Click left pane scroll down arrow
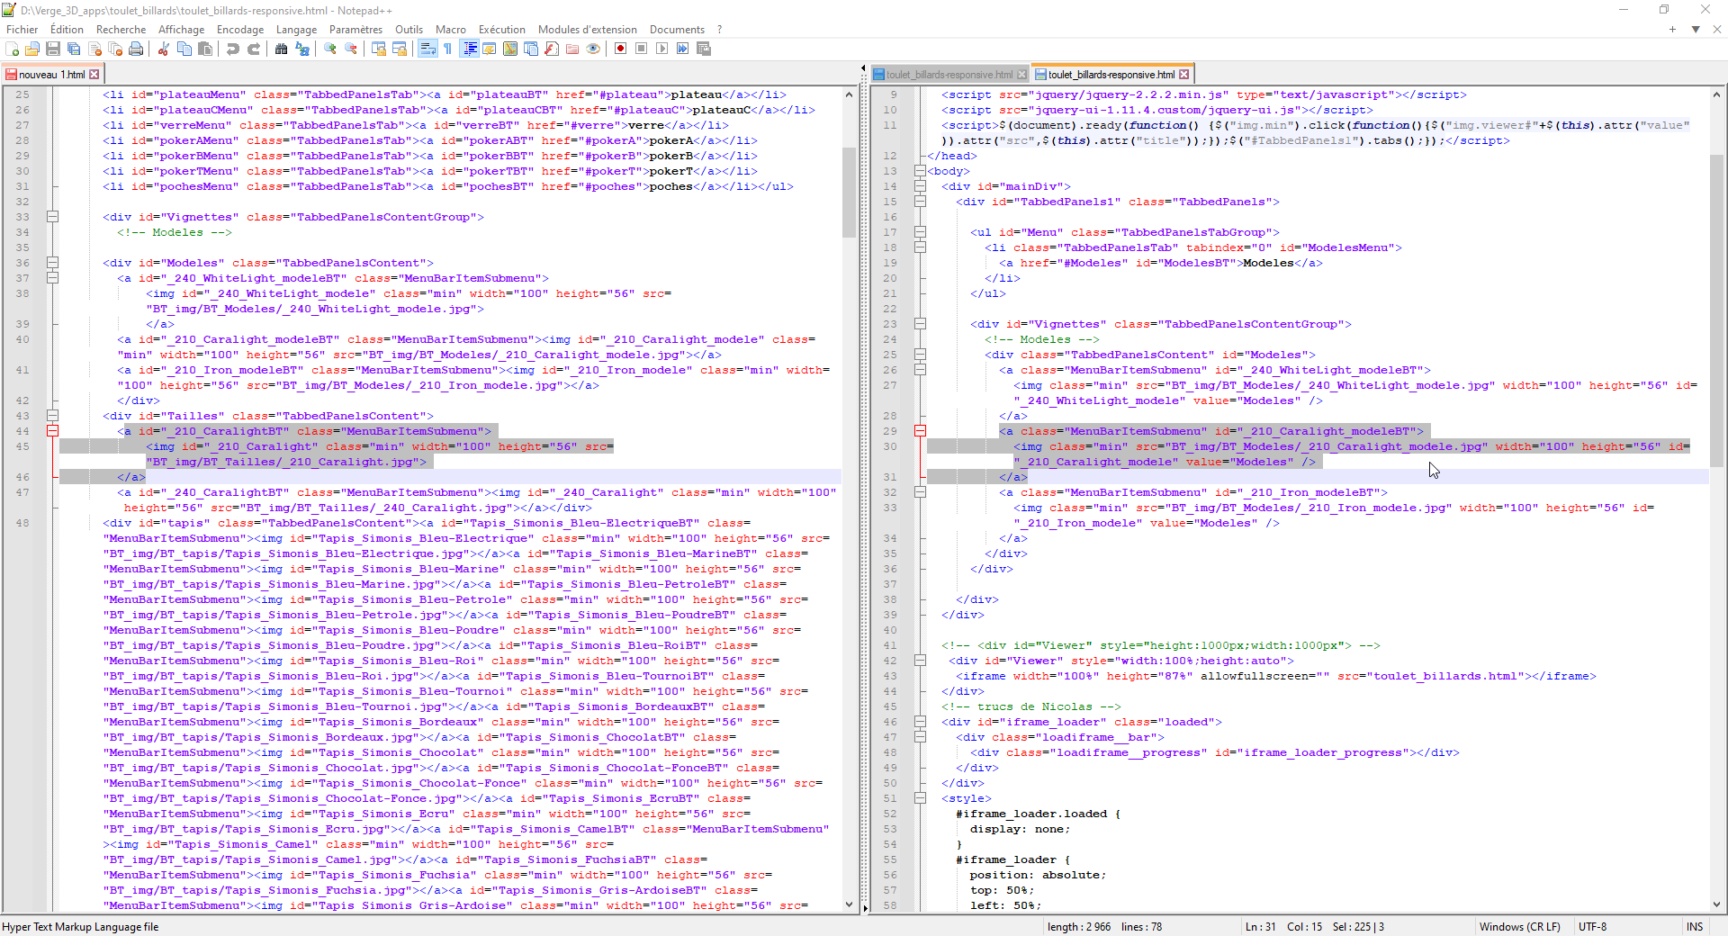 [x=849, y=904]
